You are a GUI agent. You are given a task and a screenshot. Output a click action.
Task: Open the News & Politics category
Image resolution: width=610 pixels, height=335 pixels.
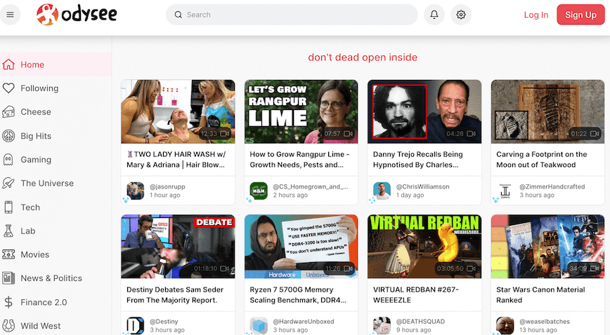pyautogui.click(x=51, y=278)
